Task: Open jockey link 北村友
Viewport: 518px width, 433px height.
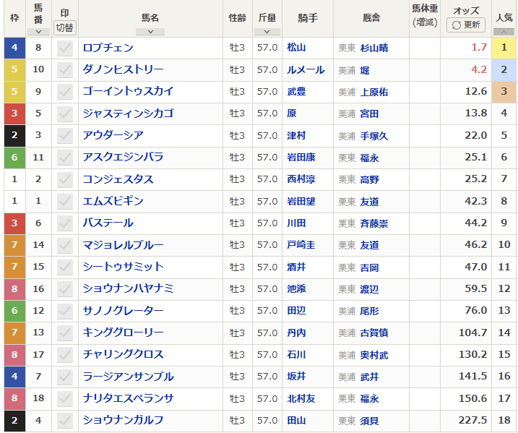Action: pyautogui.click(x=301, y=398)
